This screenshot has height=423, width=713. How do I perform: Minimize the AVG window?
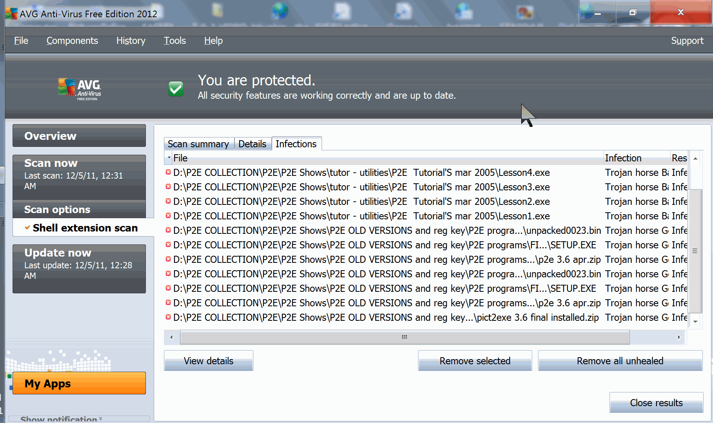tap(598, 13)
